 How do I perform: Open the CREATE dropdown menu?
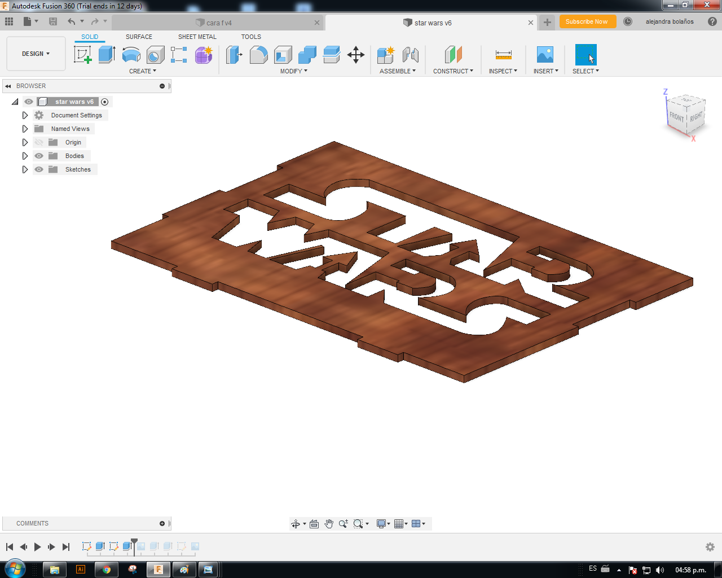143,71
